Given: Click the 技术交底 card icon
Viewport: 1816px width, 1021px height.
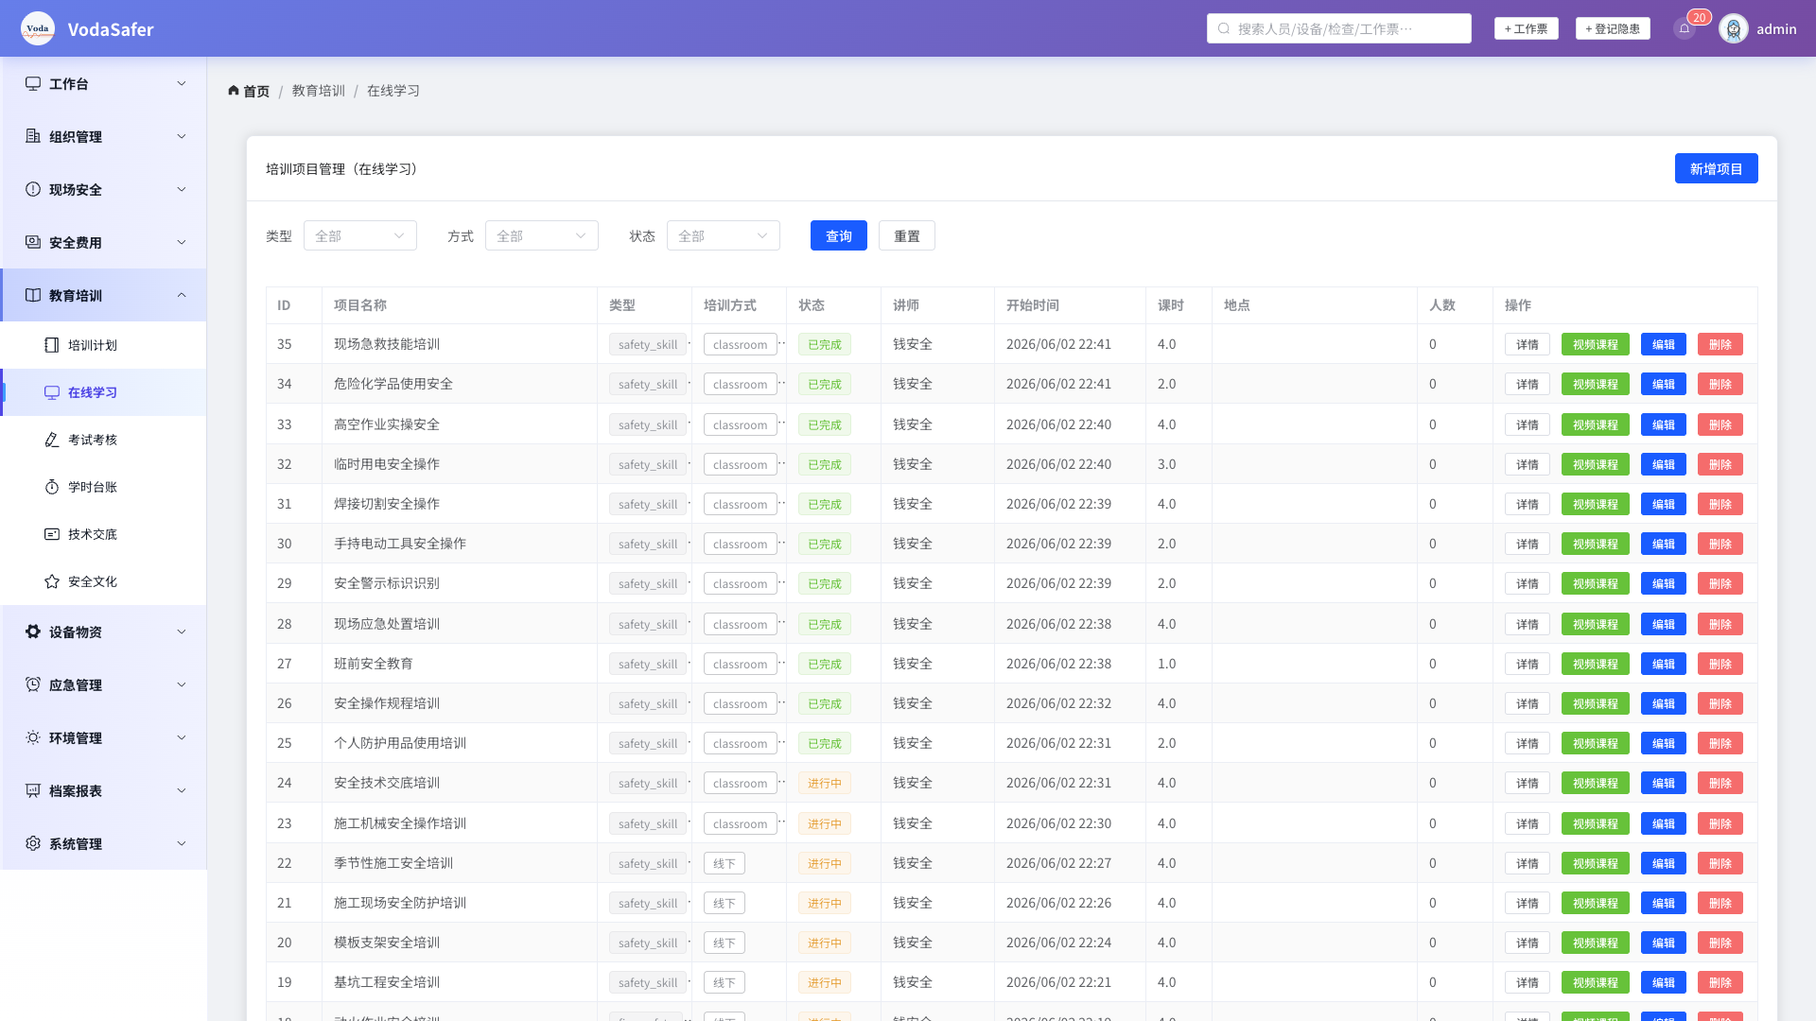Looking at the screenshot, I should tap(52, 534).
